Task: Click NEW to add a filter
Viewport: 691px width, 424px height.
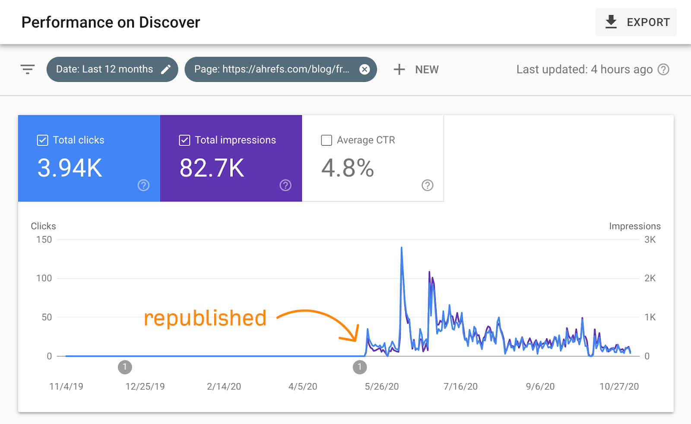Action: click(427, 69)
